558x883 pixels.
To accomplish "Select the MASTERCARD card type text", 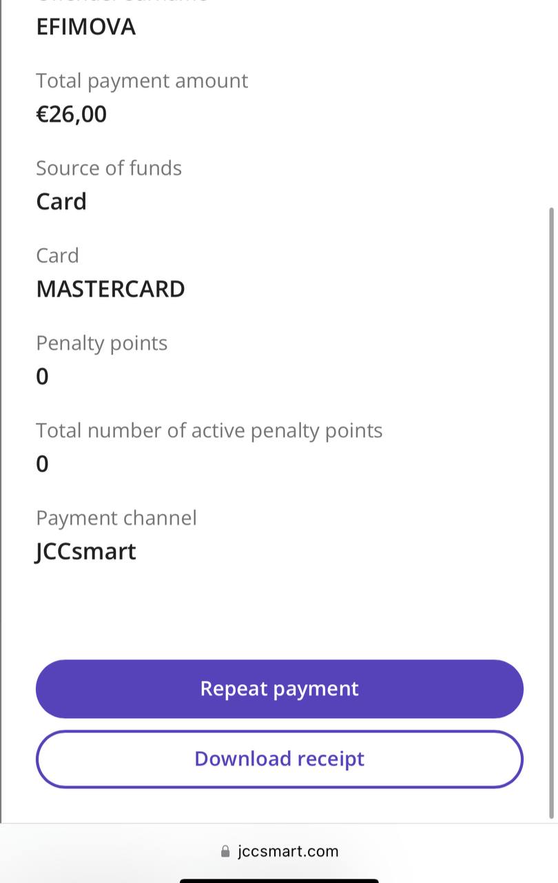I will (x=110, y=289).
